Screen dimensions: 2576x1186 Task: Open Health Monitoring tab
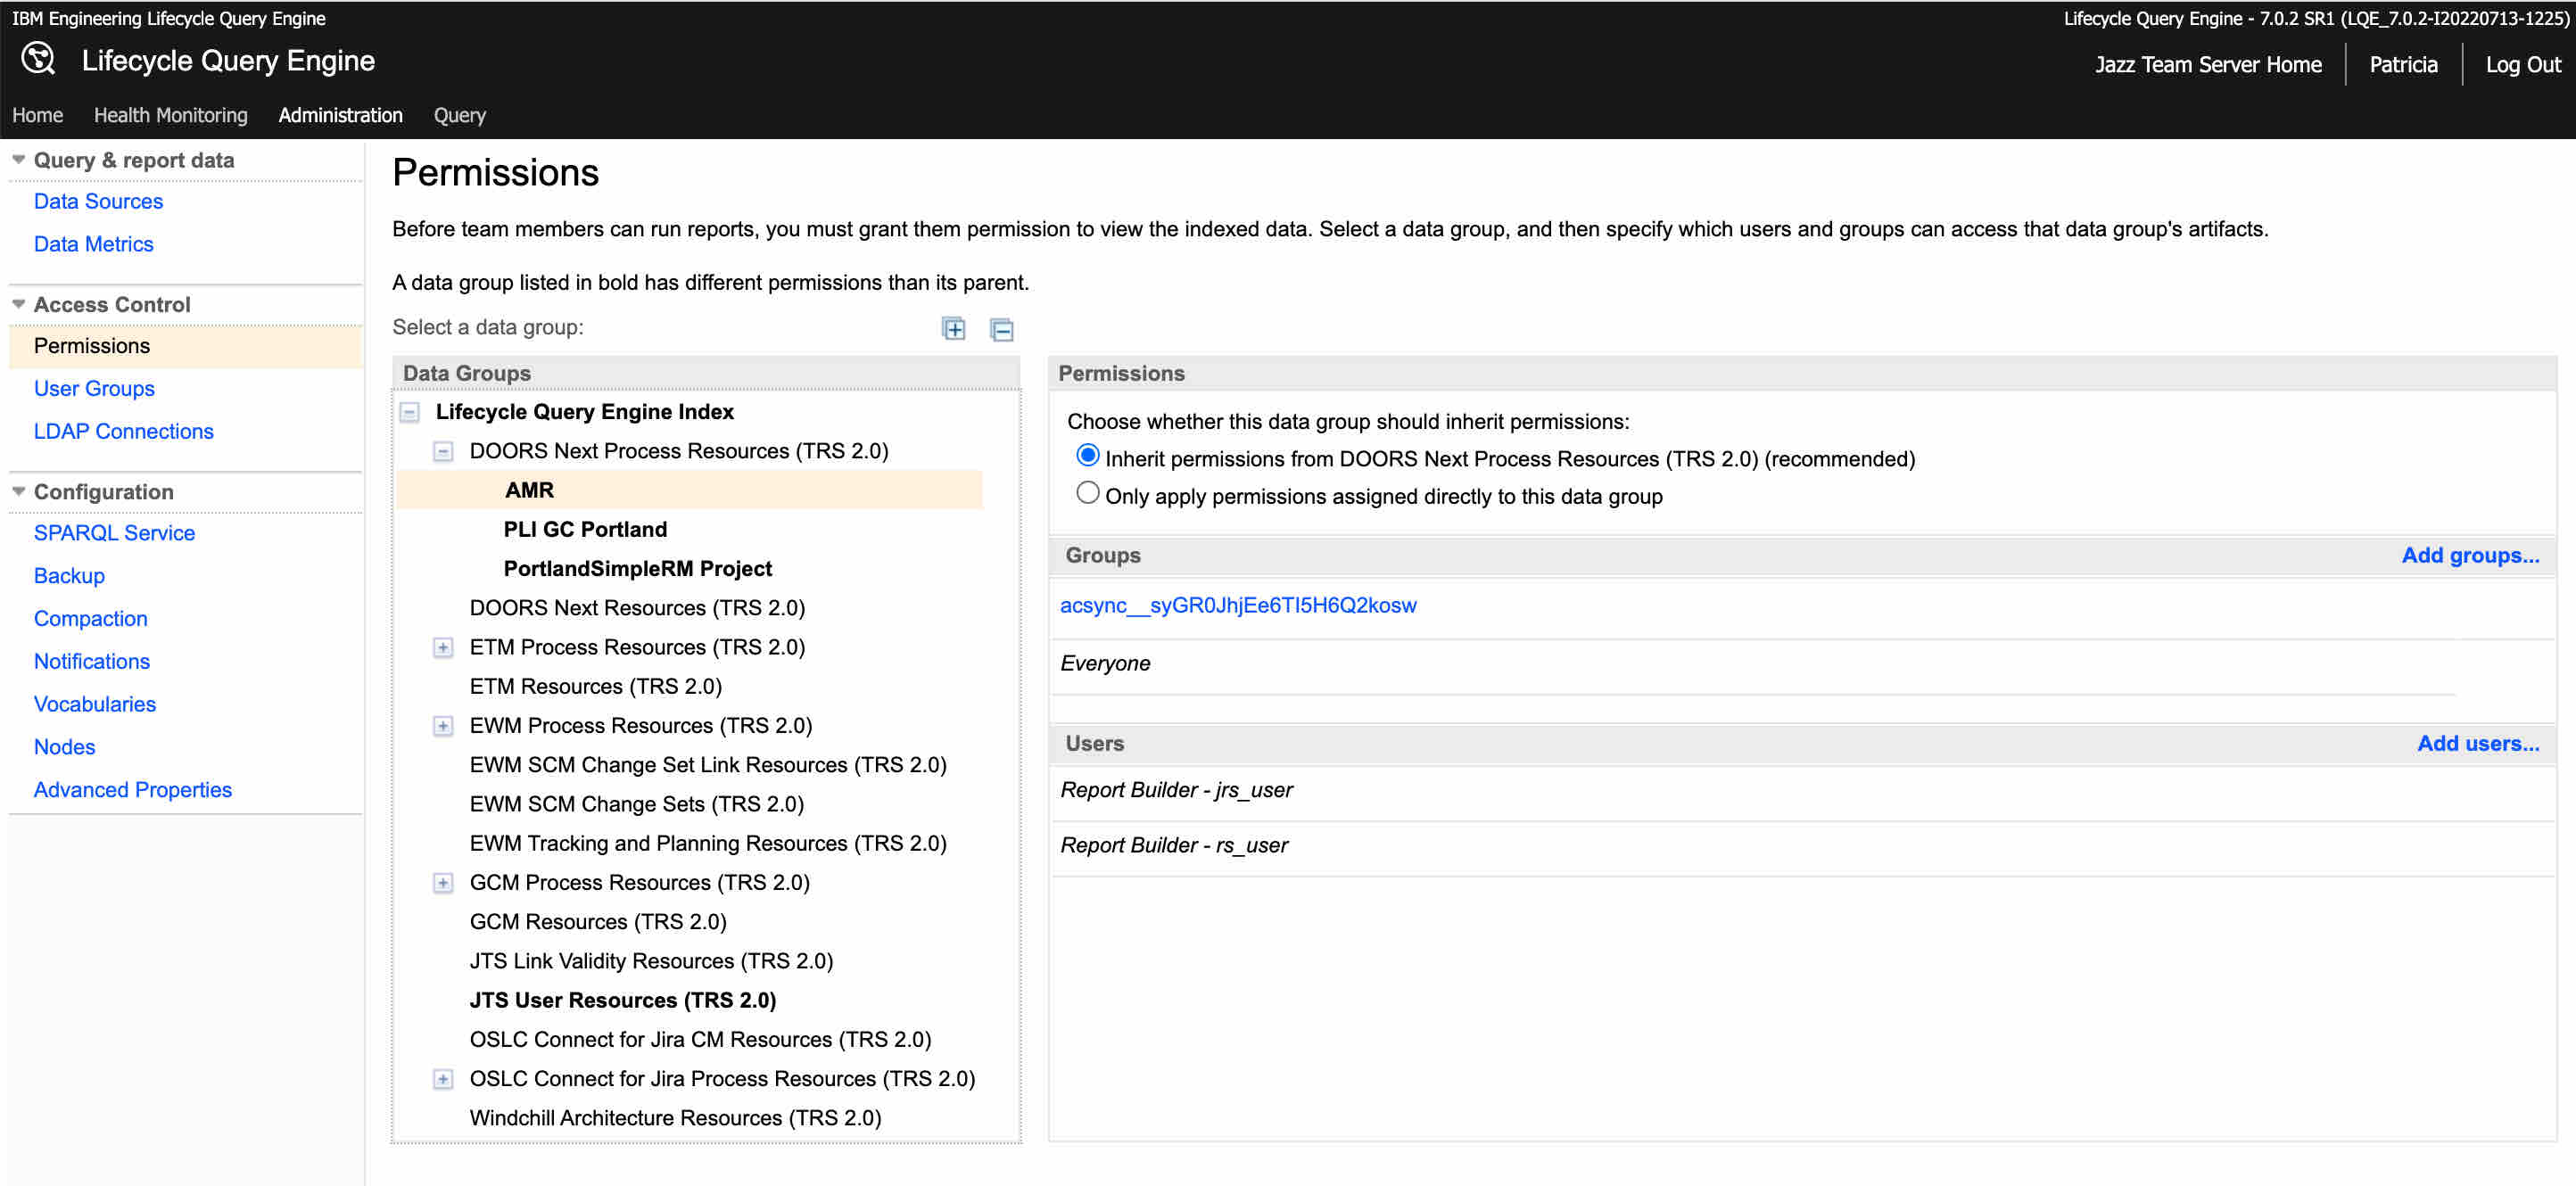tap(171, 115)
